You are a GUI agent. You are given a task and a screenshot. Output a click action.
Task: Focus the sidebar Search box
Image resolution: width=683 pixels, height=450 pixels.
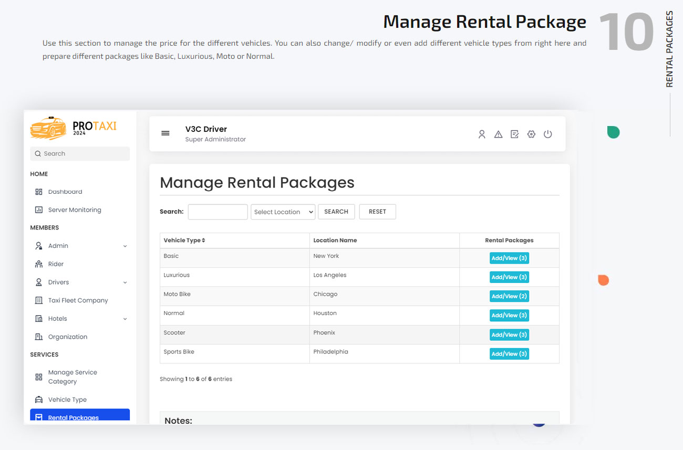coord(80,154)
